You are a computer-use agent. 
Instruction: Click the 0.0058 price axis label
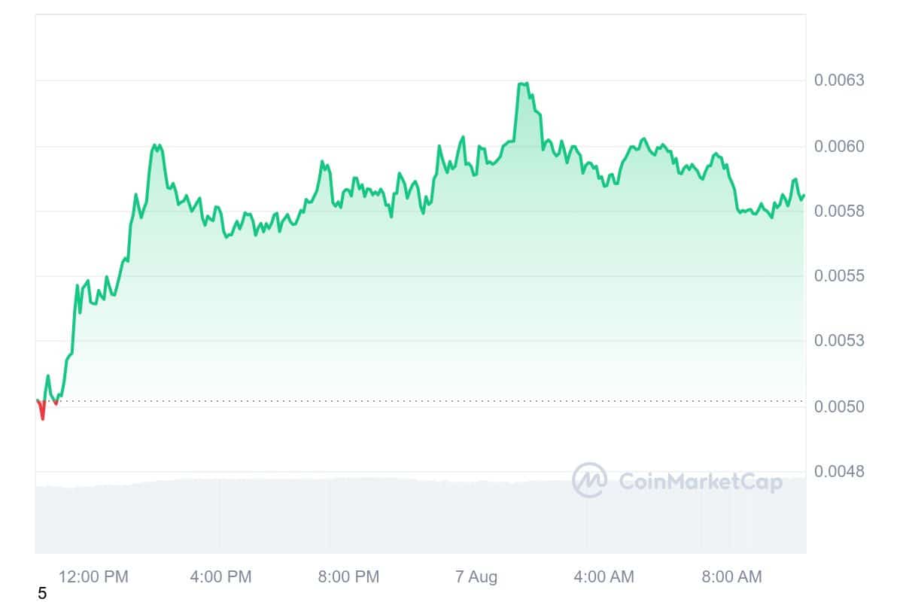839,211
